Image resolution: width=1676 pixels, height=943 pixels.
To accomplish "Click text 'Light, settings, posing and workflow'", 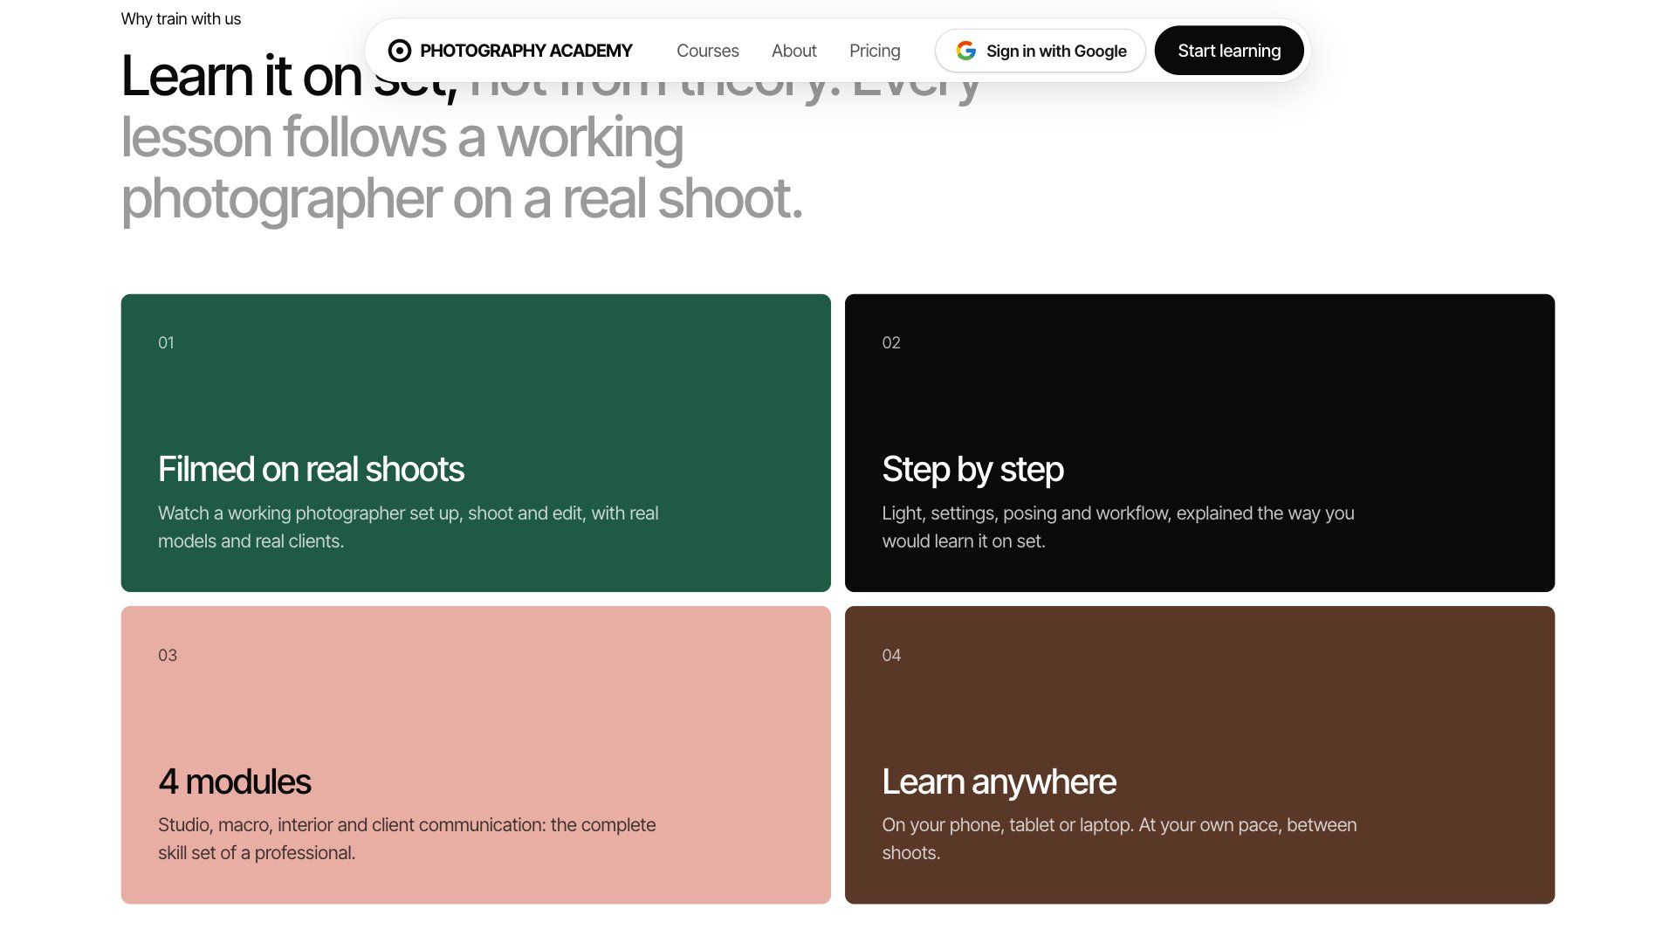I will (1025, 513).
